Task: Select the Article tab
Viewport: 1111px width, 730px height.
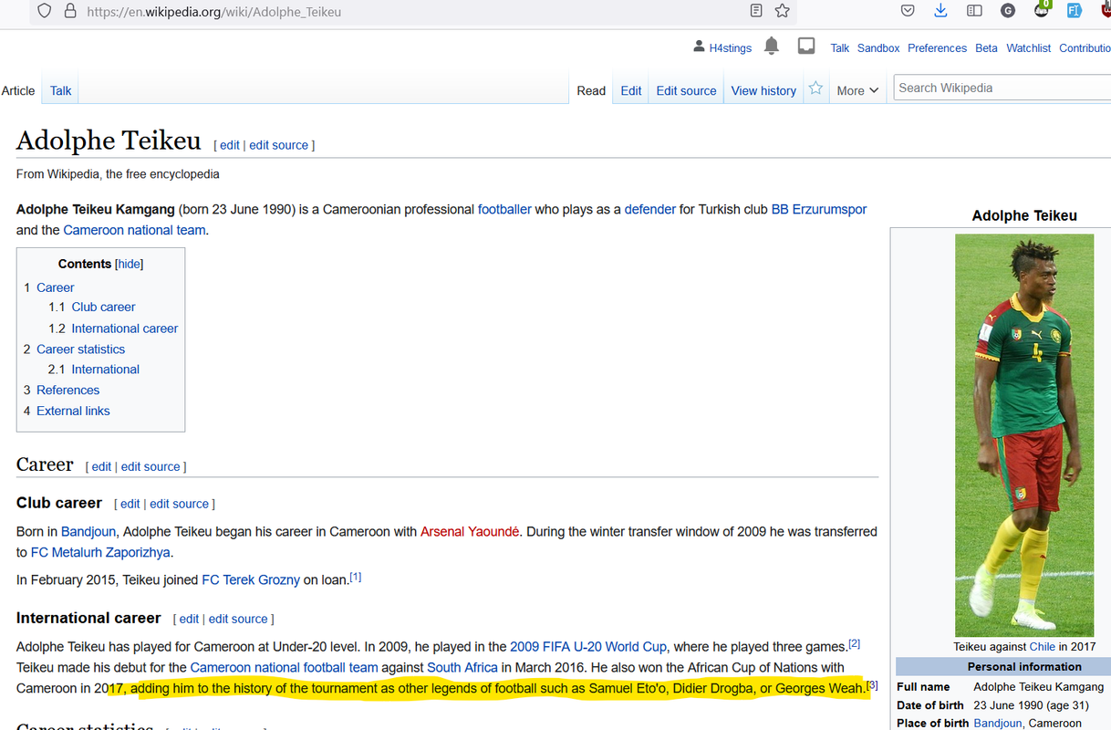Action: coord(17,90)
